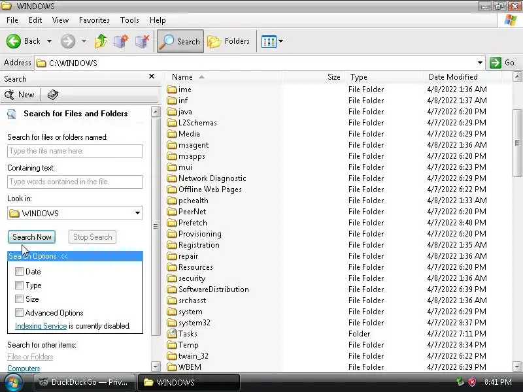Click the red security shield tray icon
Image resolution: width=523 pixels, height=392 pixels.
pos(472,382)
